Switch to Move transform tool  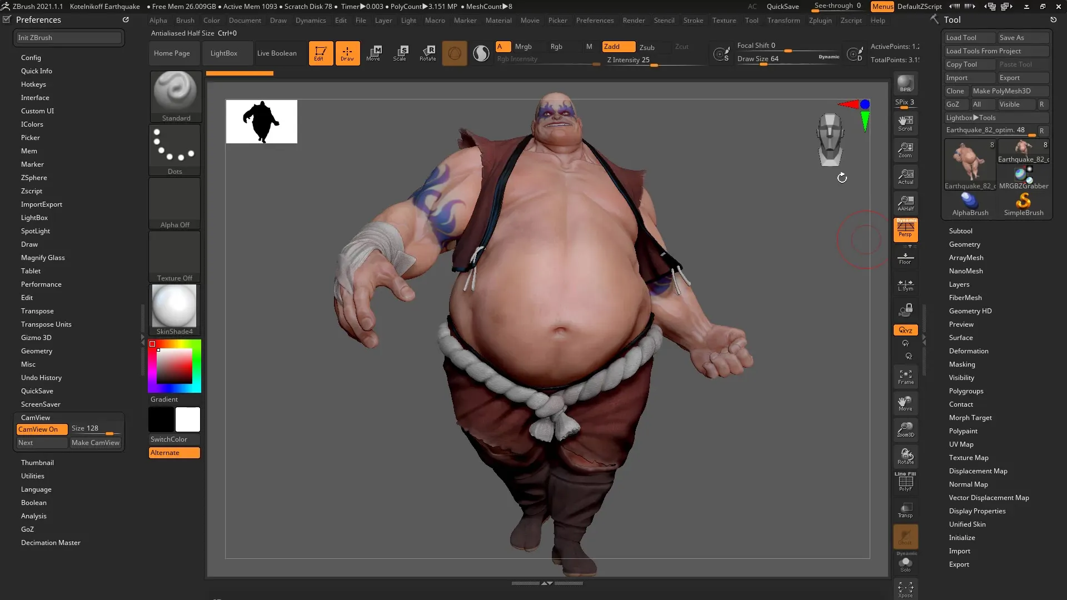pyautogui.click(x=373, y=53)
